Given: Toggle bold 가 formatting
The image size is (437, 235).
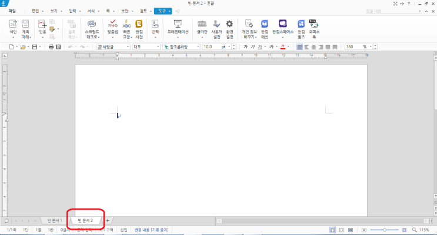Looking at the screenshot, I should pos(245,47).
